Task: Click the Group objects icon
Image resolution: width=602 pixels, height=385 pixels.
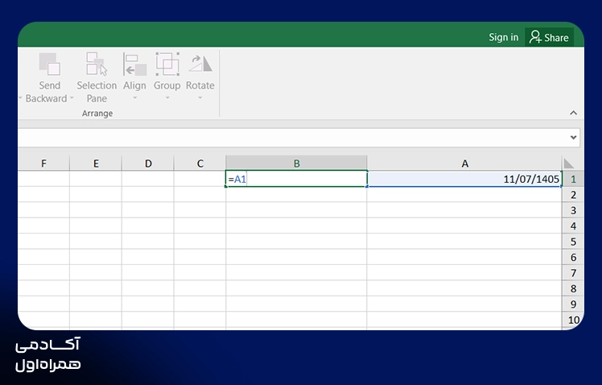Action: click(167, 64)
